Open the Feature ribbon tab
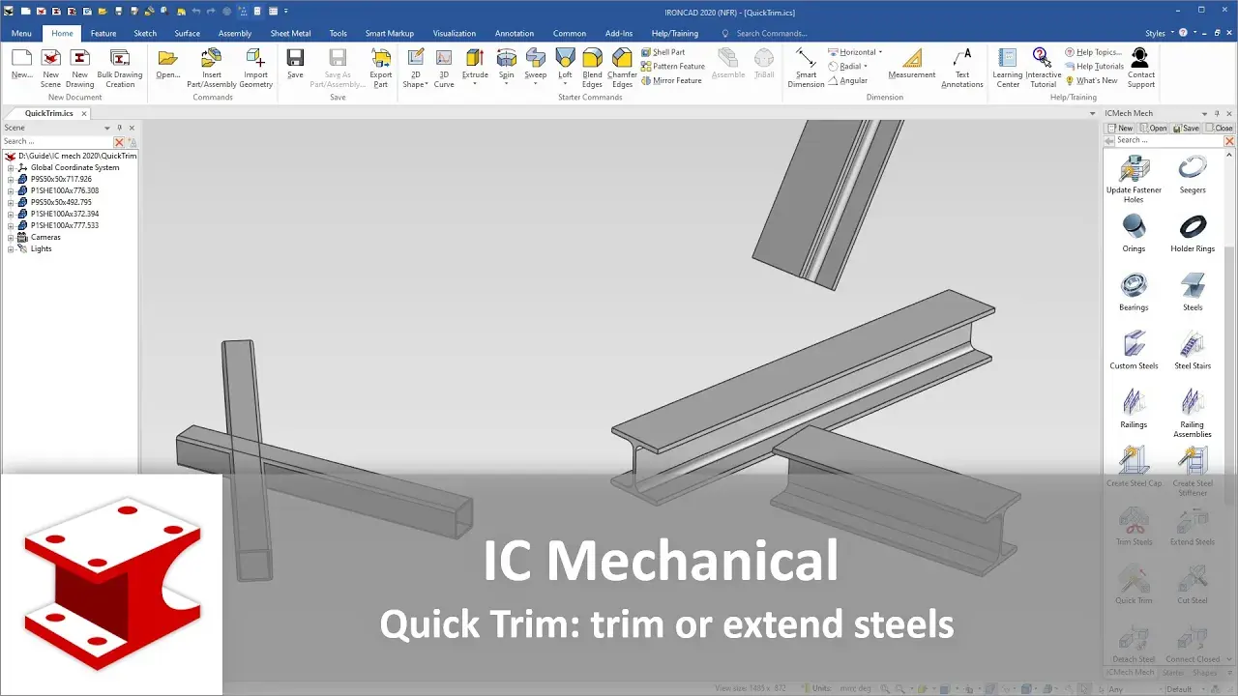This screenshot has width=1238, height=696. [x=103, y=33]
